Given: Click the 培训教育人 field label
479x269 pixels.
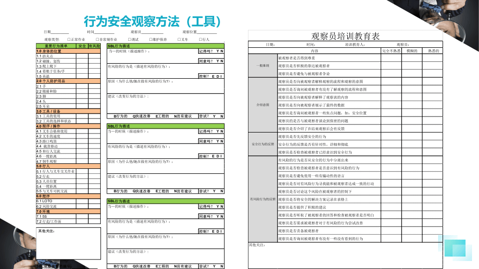Looking at the screenshot, I should [355, 44].
